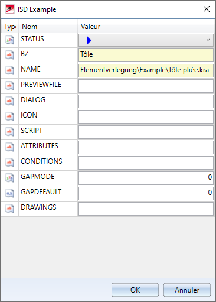This screenshot has width=216, height=302.
Task: Select the integer icon beside GAPMODE
Action: point(9,178)
